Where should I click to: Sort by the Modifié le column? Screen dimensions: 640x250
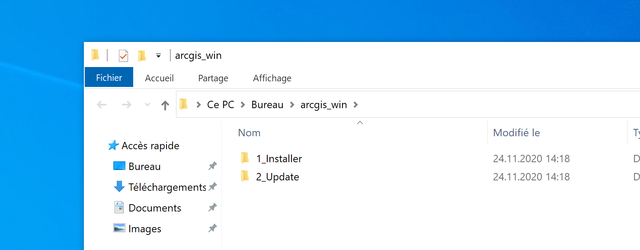click(516, 133)
